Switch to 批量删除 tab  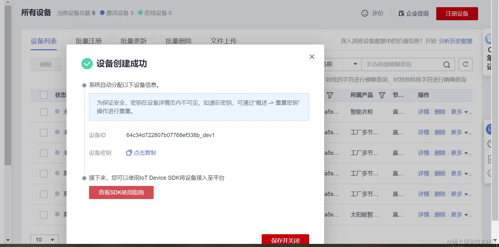(x=179, y=41)
